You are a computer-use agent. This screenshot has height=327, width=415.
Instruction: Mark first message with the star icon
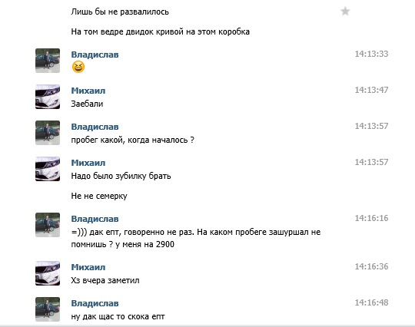345,12
